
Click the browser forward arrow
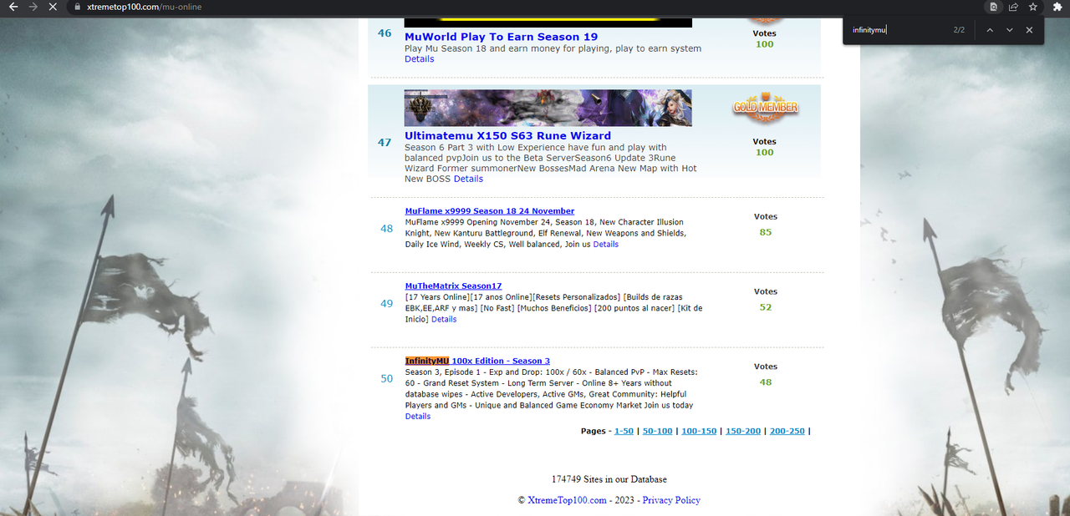click(33, 7)
